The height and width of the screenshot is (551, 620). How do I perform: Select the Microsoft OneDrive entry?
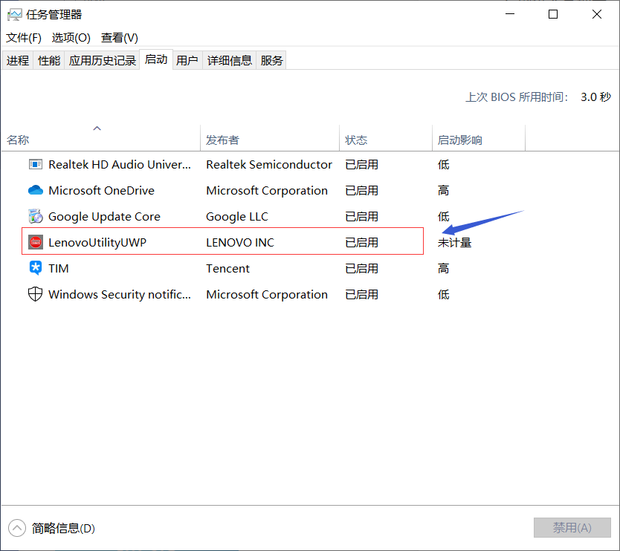coord(310,190)
